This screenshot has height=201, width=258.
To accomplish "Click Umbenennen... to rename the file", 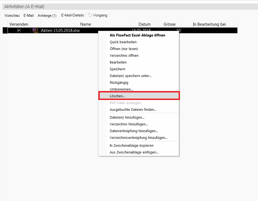I will click(121, 89).
